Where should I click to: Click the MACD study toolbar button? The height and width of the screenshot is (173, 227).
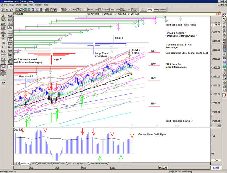(x=90, y=10)
